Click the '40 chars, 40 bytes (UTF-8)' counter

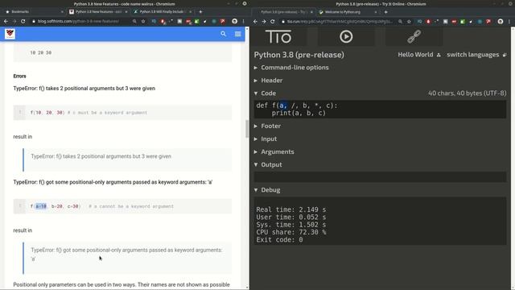467,93
